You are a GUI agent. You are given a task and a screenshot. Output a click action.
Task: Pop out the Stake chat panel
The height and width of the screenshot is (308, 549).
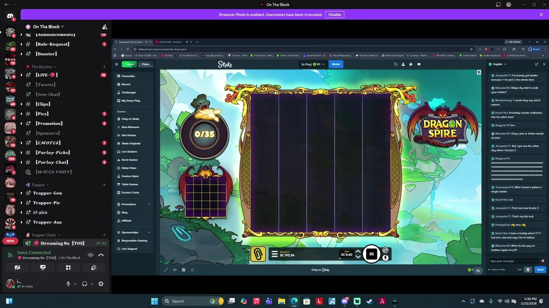537,64
